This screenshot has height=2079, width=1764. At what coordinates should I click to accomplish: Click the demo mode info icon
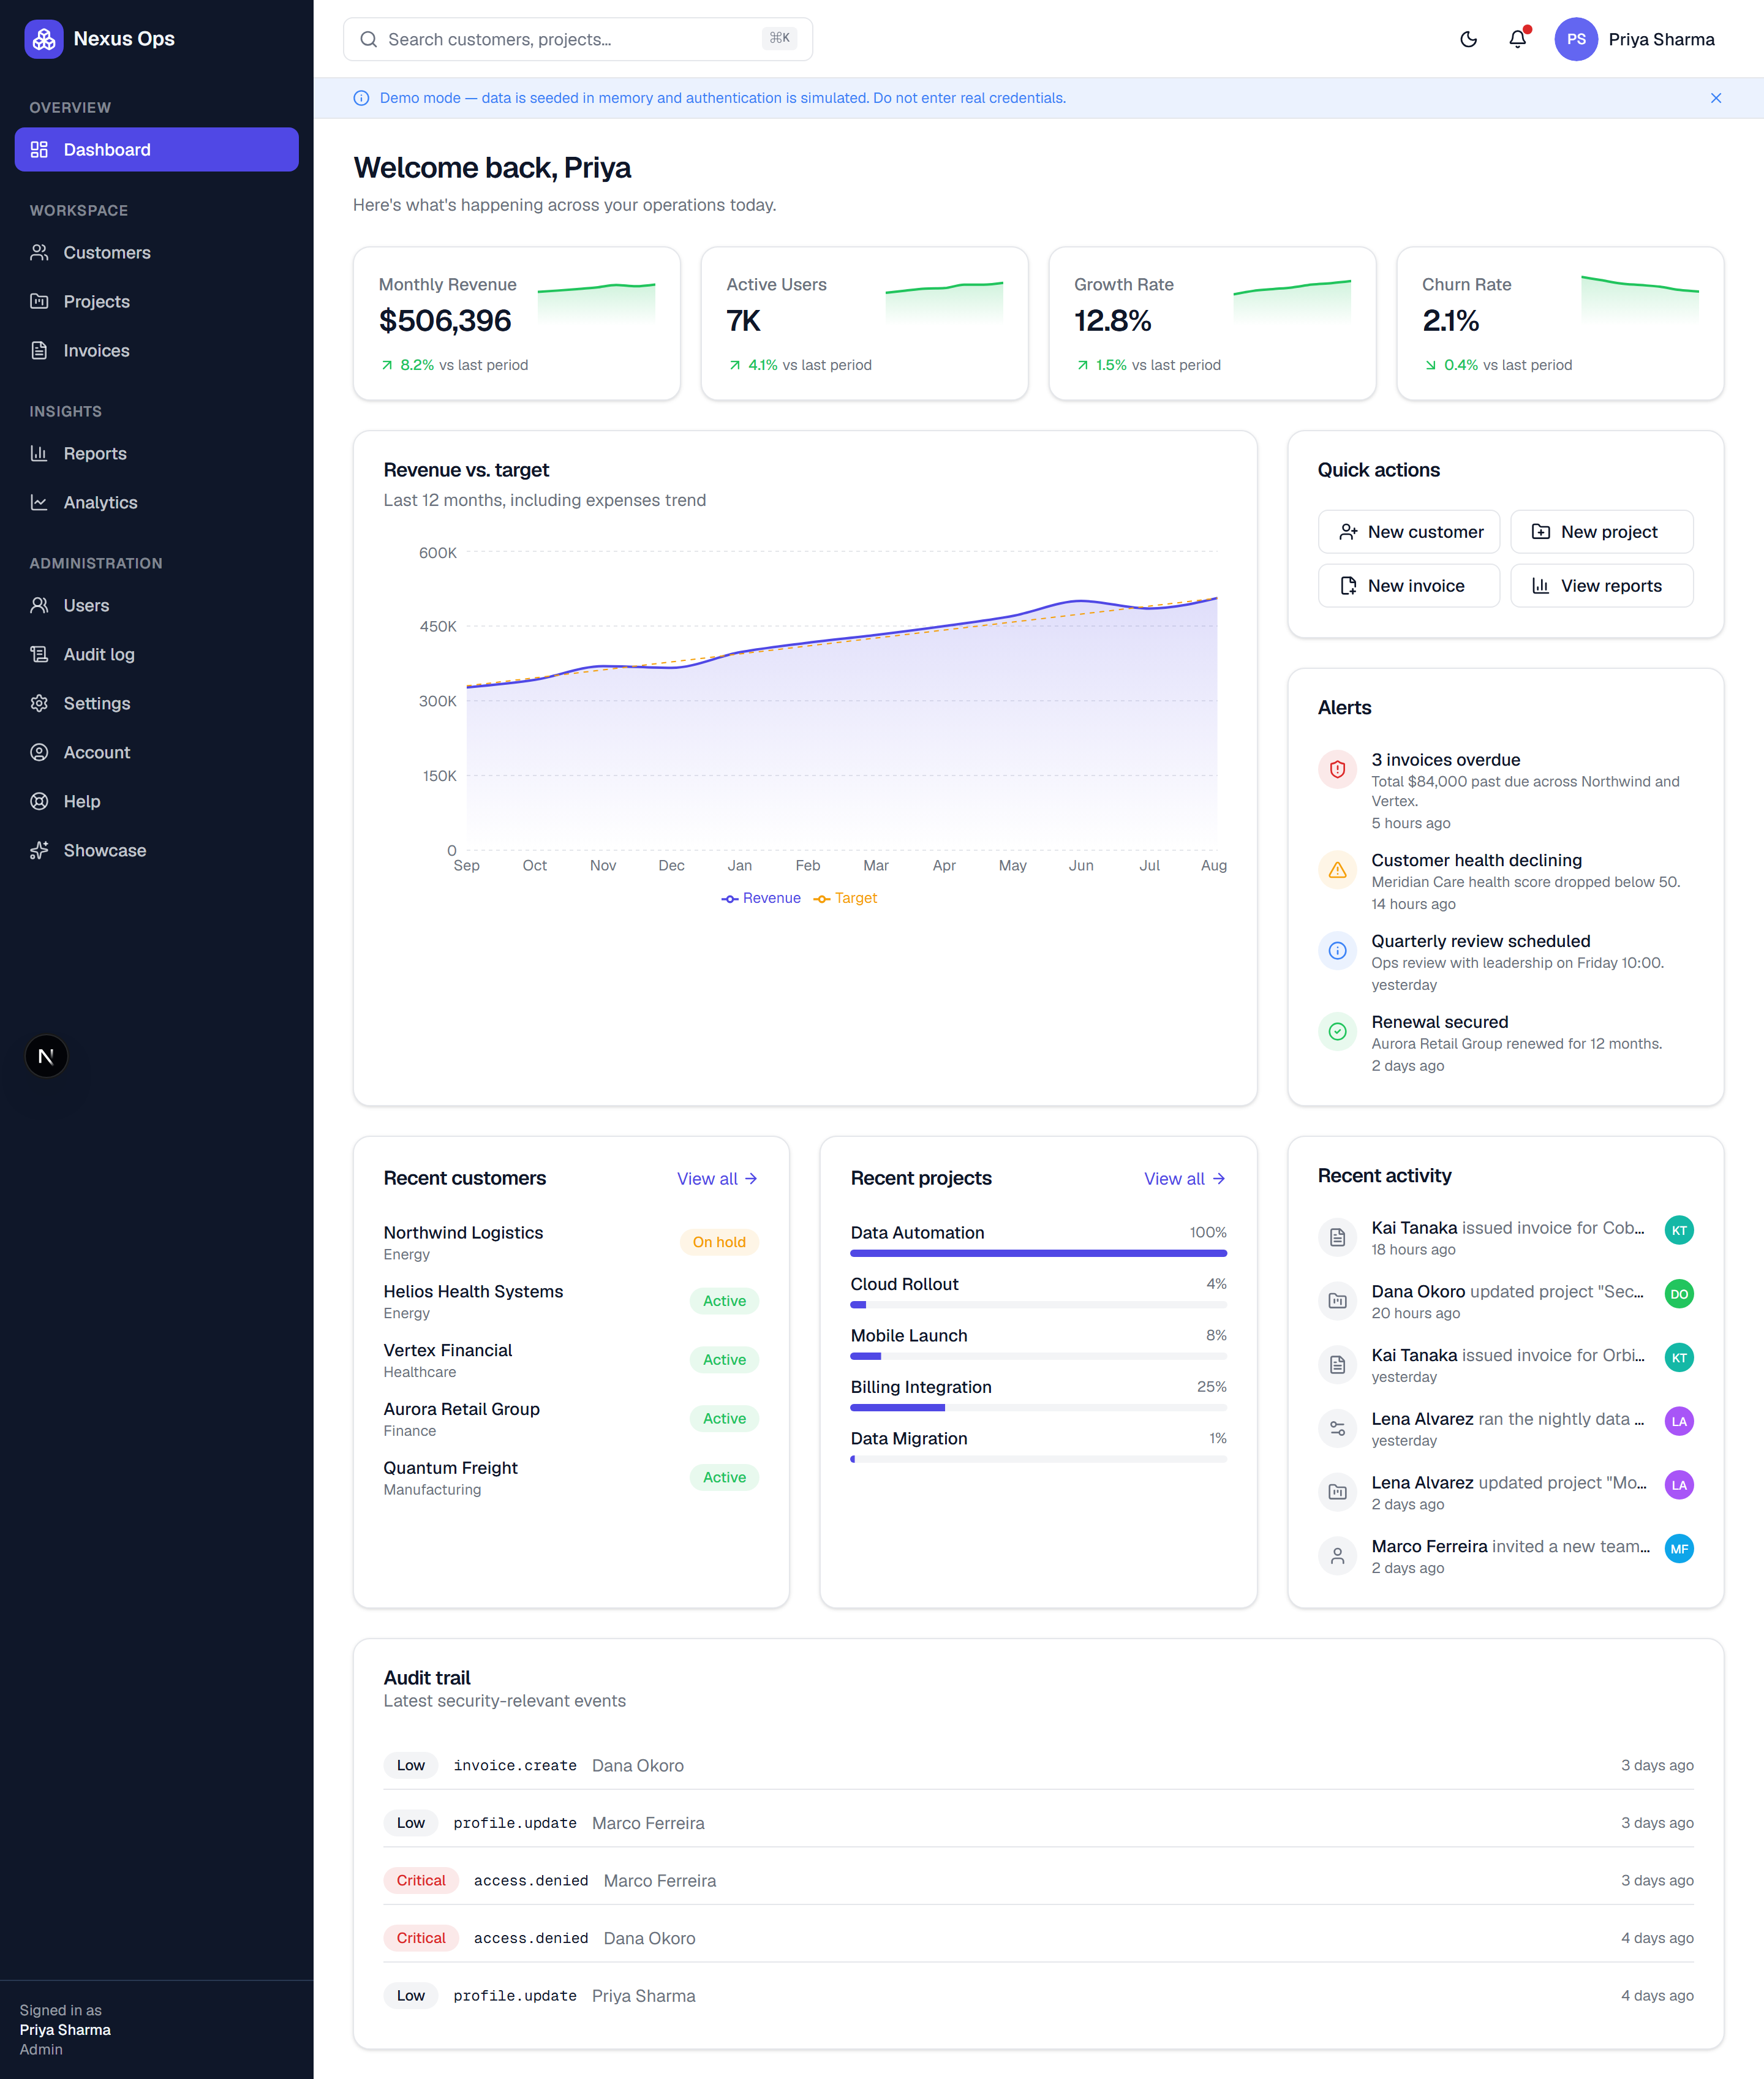click(x=361, y=98)
